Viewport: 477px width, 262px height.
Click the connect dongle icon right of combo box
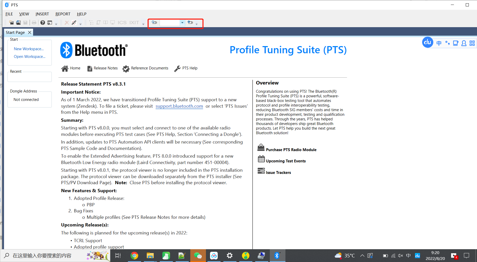click(x=190, y=23)
